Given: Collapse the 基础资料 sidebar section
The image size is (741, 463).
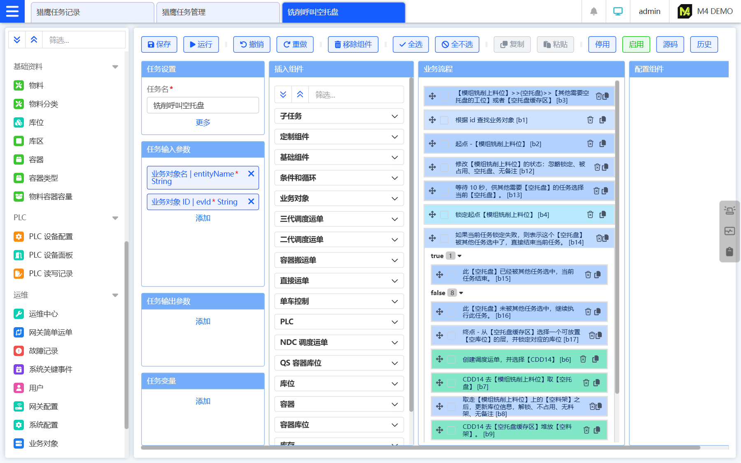Looking at the screenshot, I should [115, 67].
